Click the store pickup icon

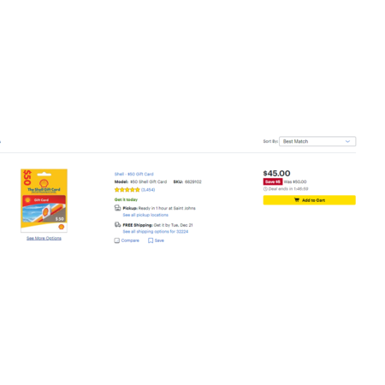click(x=117, y=208)
